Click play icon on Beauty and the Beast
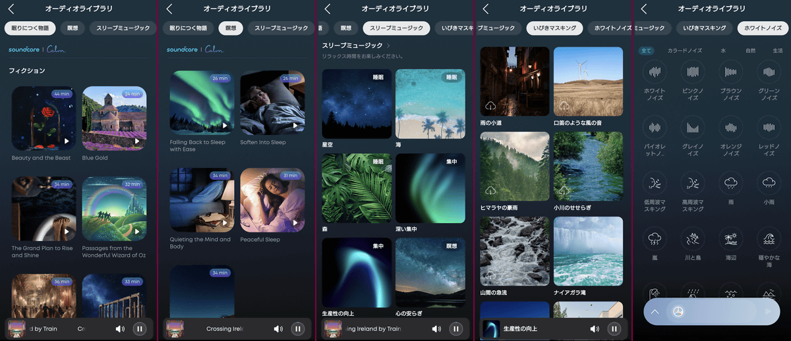The height and width of the screenshot is (341, 791). pyautogui.click(x=66, y=141)
